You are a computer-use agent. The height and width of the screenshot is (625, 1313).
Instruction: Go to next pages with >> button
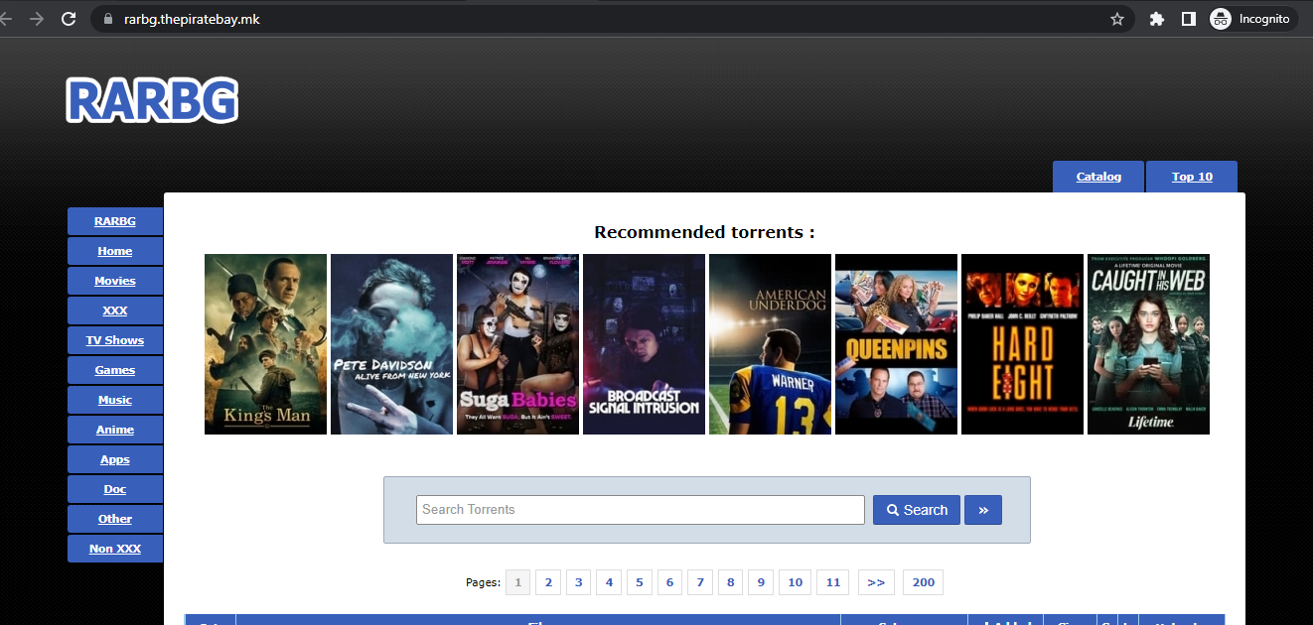[x=876, y=582]
